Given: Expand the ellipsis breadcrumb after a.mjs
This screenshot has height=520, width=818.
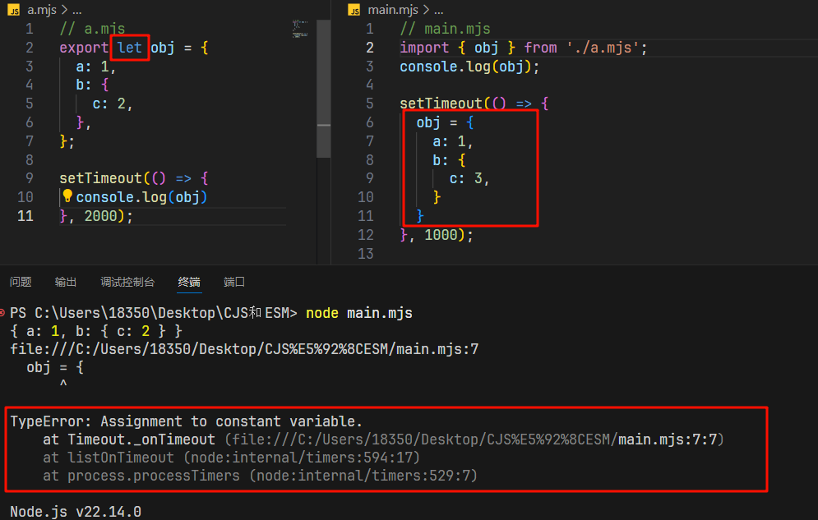Looking at the screenshot, I should 77,11.
